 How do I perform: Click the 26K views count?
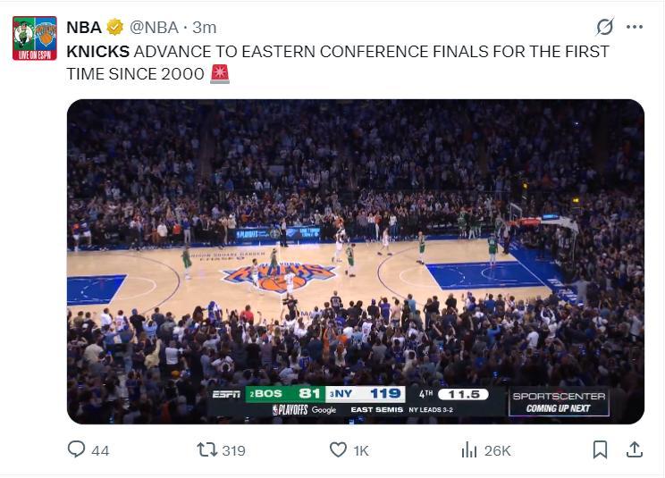pyautogui.click(x=497, y=451)
